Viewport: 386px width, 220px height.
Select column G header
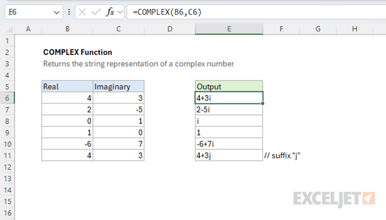(x=318, y=29)
